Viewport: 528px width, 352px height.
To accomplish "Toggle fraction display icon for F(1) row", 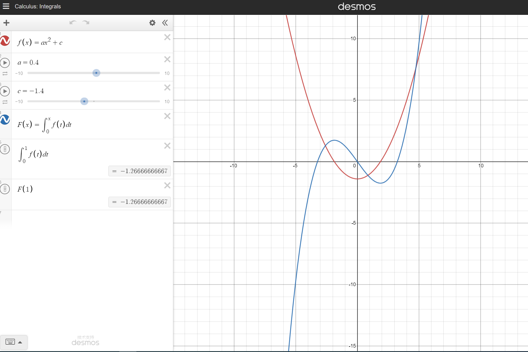I will pyautogui.click(x=5, y=189).
